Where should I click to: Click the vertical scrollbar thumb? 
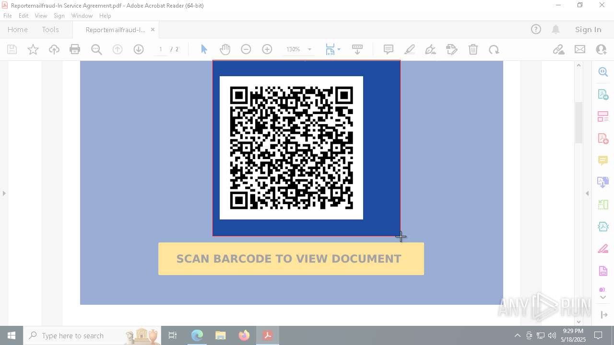(579, 122)
